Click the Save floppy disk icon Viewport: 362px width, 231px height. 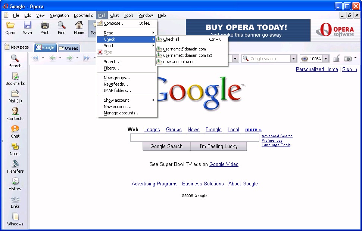pos(28,25)
